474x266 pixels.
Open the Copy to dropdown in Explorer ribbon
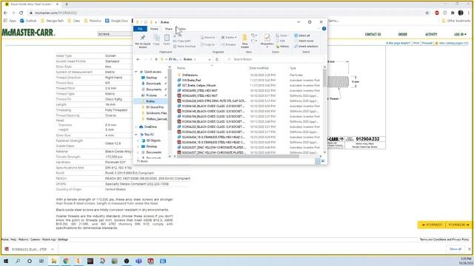pos(208,44)
